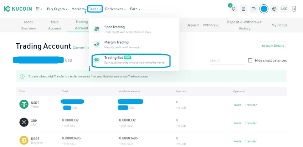The height and width of the screenshot is (147, 303).
Task: Switch to Trading Account tab
Action: [x=81, y=25]
